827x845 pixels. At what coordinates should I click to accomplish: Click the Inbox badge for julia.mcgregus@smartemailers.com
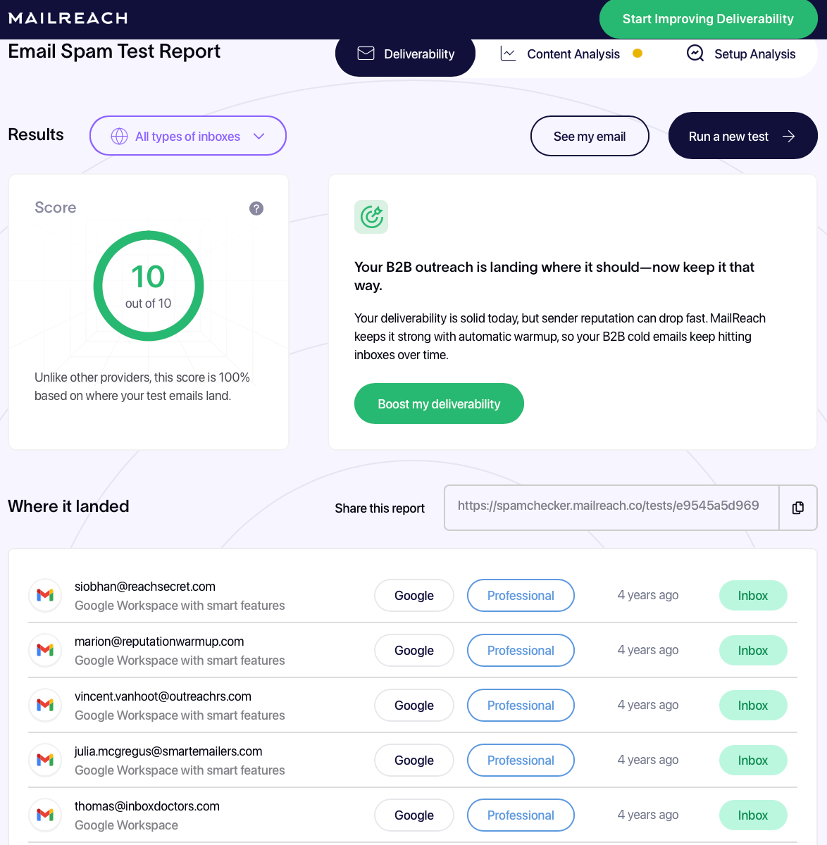pyautogui.click(x=753, y=760)
